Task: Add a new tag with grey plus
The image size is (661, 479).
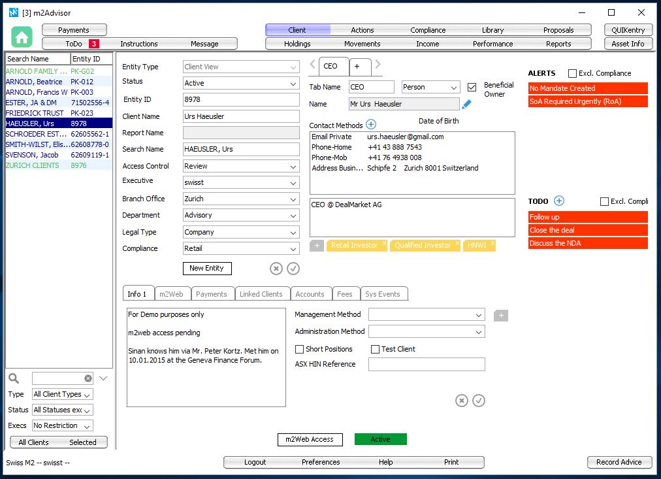Action: pyautogui.click(x=317, y=246)
